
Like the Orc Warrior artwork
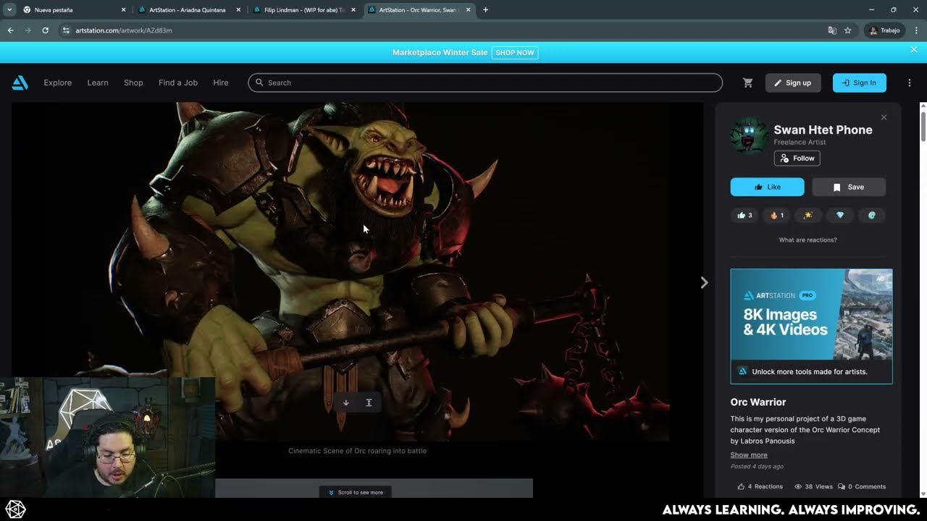pos(767,187)
